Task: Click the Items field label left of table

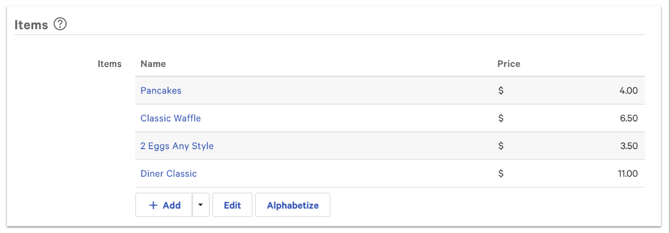Action: tap(109, 64)
